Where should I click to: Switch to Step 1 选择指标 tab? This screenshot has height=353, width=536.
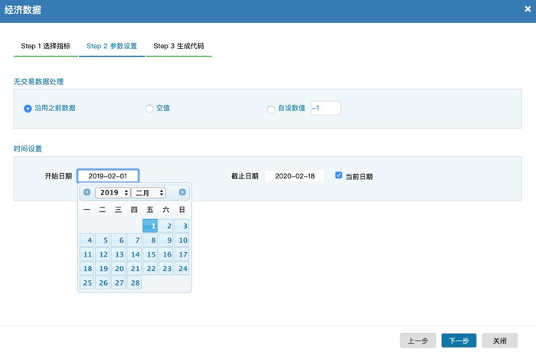[45, 46]
